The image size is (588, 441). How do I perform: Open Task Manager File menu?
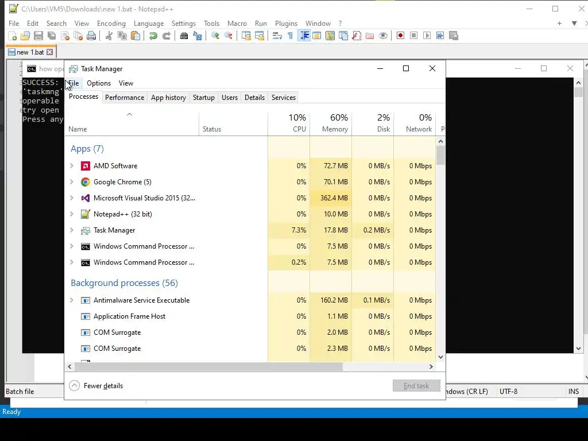[x=73, y=83]
